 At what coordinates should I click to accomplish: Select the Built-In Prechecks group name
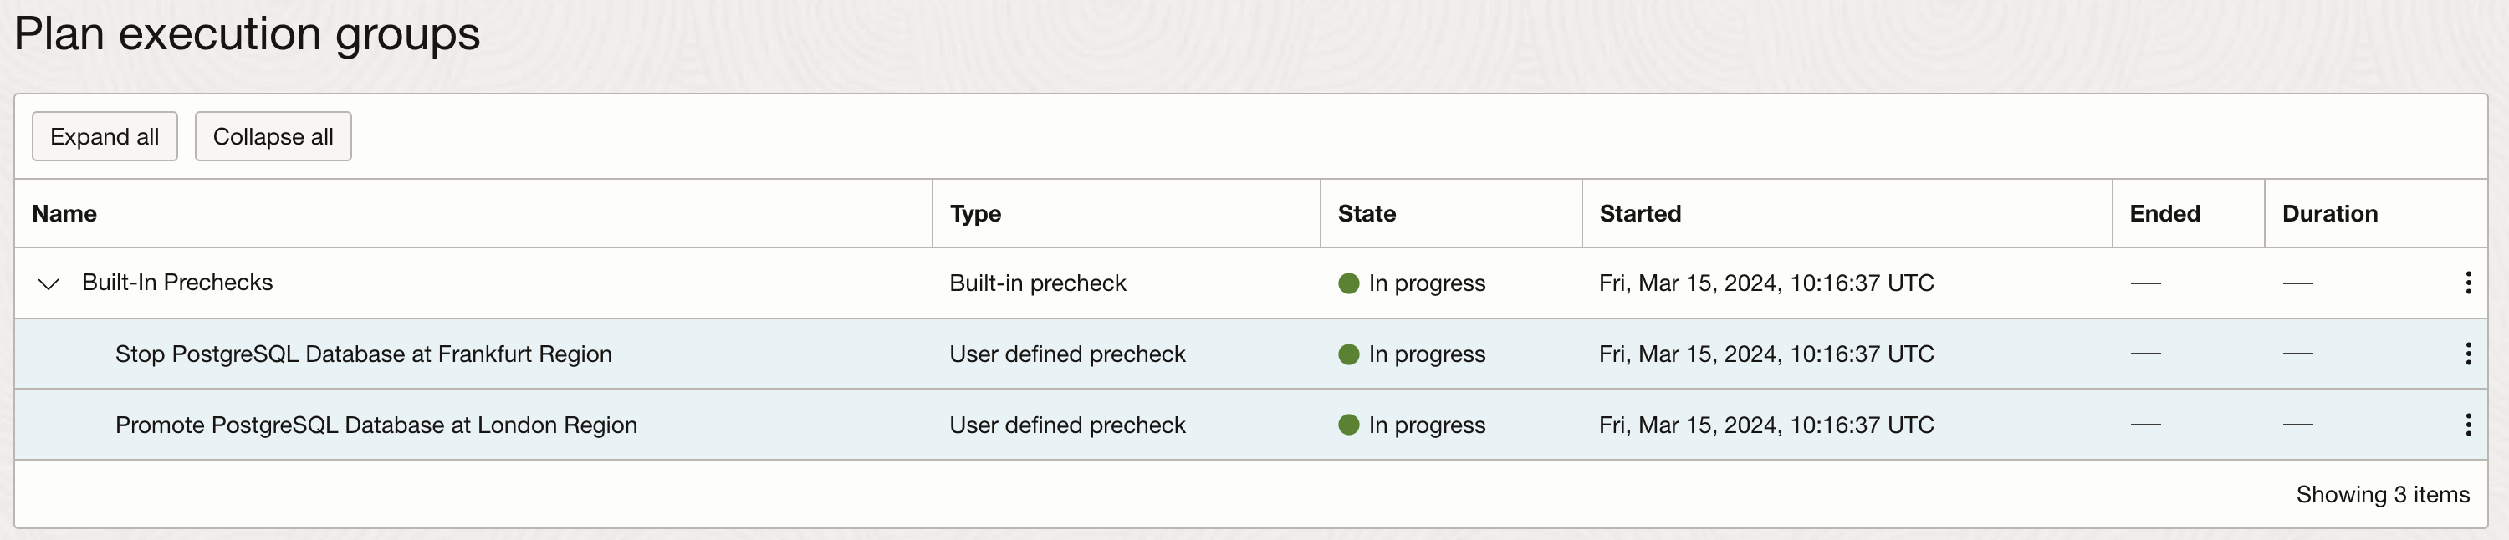[x=177, y=283]
